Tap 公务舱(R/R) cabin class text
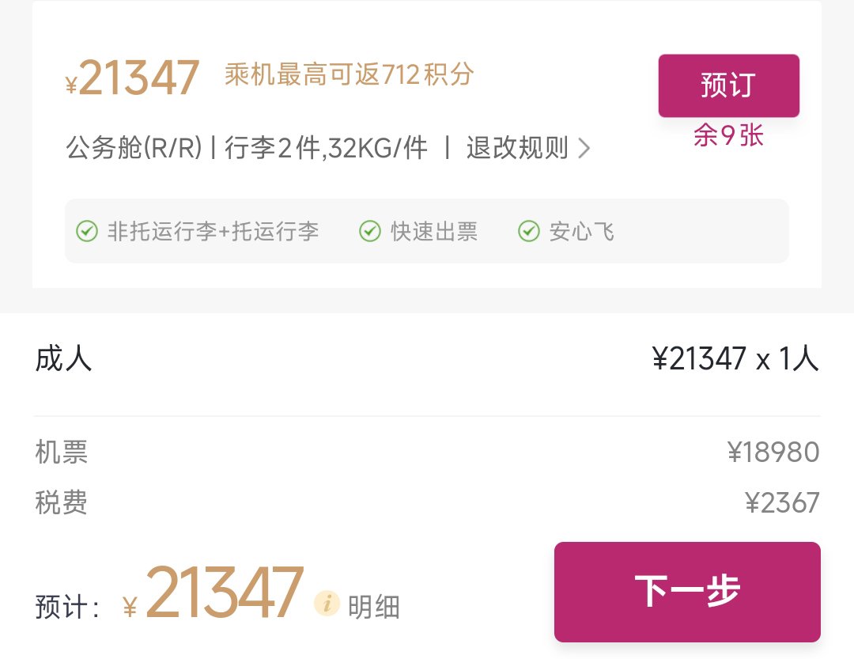Image resolution: width=854 pixels, height=659 pixels. tap(134, 148)
